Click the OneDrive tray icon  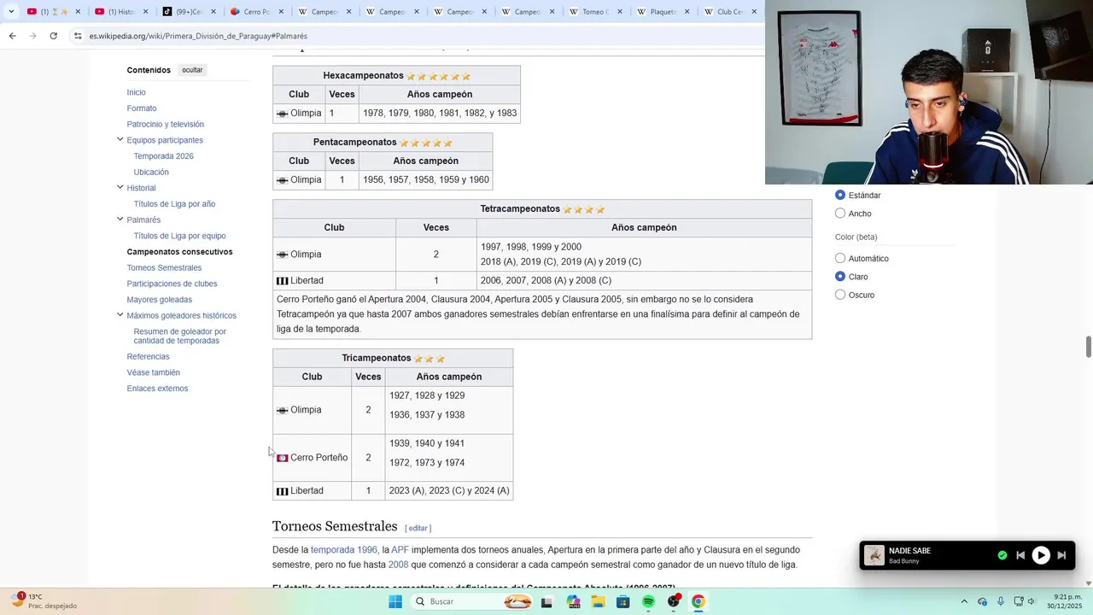[982, 601]
